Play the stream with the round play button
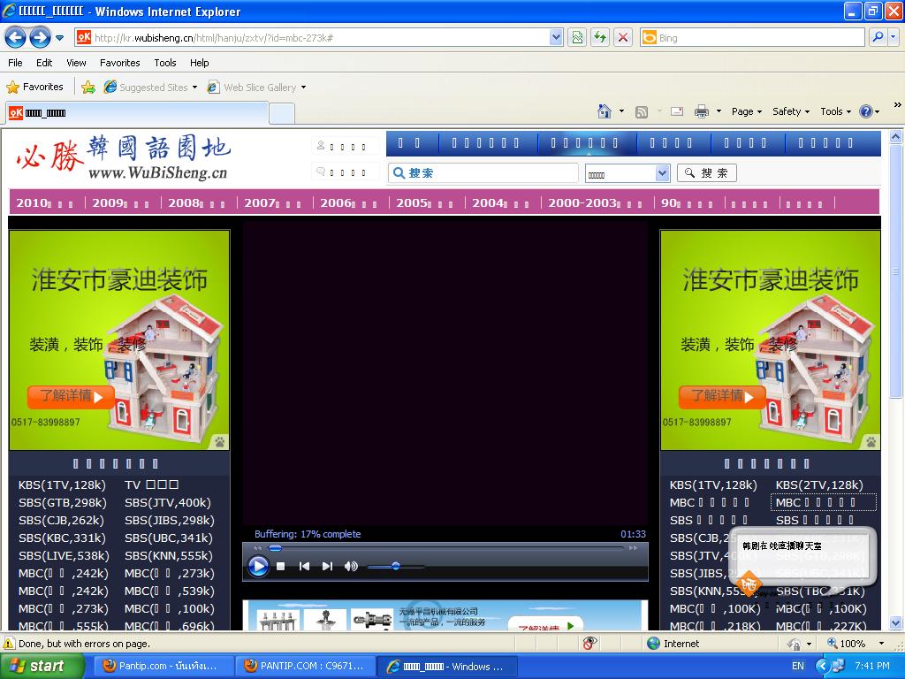 coord(258,566)
